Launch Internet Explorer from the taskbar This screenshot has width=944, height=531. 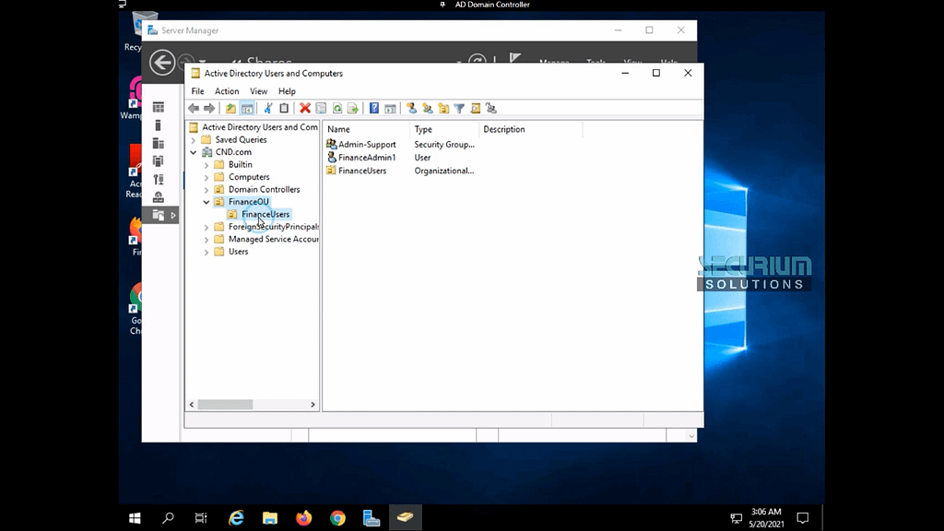(236, 518)
